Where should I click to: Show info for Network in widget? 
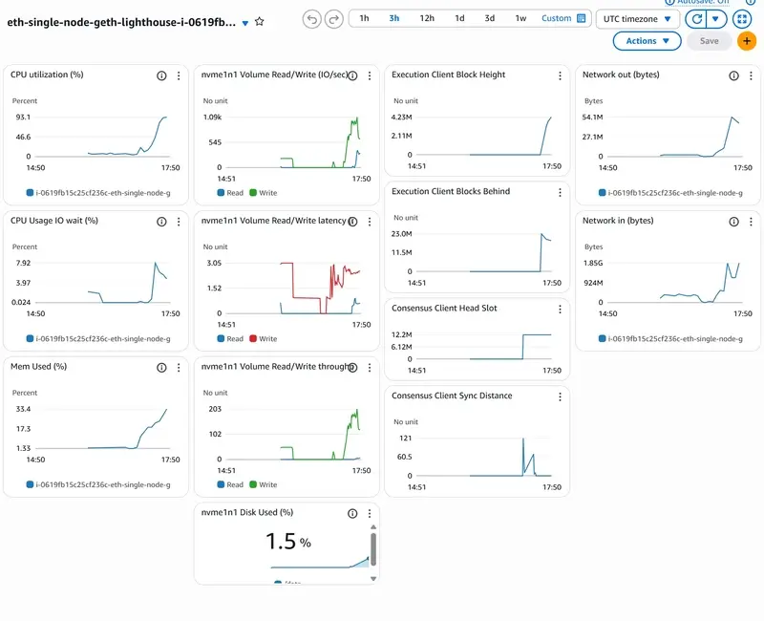pyautogui.click(x=733, y=221)
